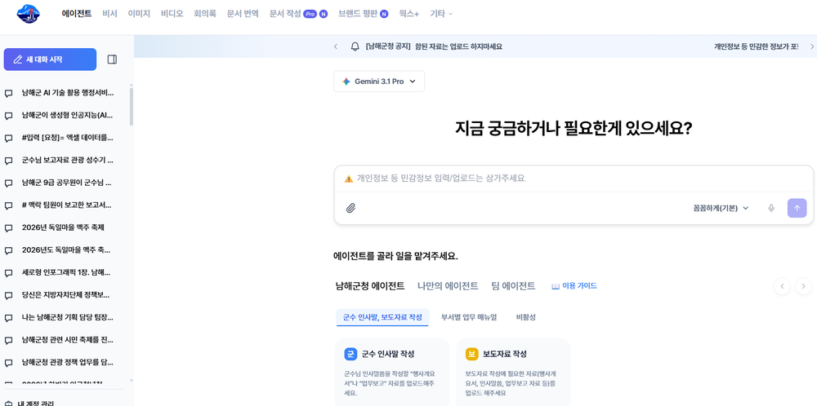817x406 pixels.
Task: Click the microphone voice input icon
Action: point(771,208)
